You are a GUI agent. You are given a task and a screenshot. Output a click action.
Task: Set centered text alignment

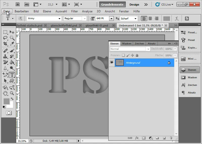click(x=150, y=18)
